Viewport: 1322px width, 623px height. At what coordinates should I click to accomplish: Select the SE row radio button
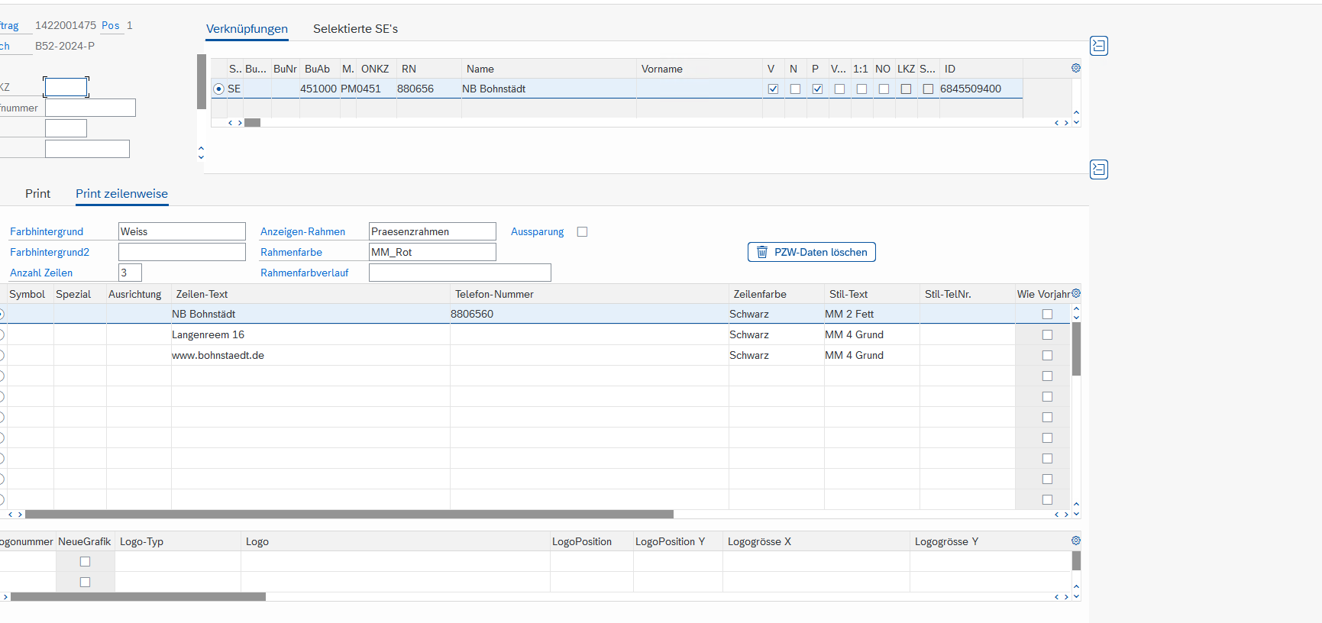[x=219, y=89]
